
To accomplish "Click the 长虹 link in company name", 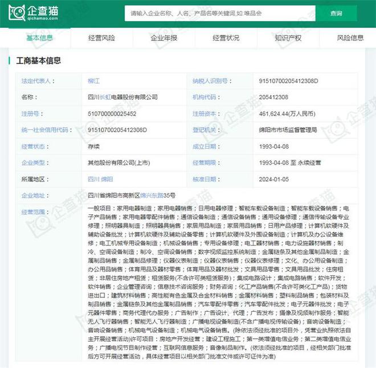I will click(x=105, y=97).
